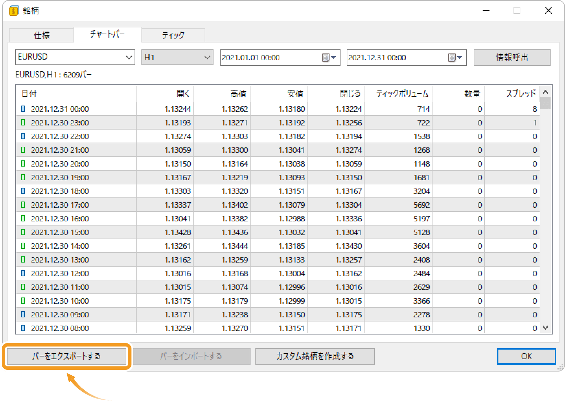The image size is (565, 401).
Task: Sort by the 数量 column header
Action: [458, 94]
